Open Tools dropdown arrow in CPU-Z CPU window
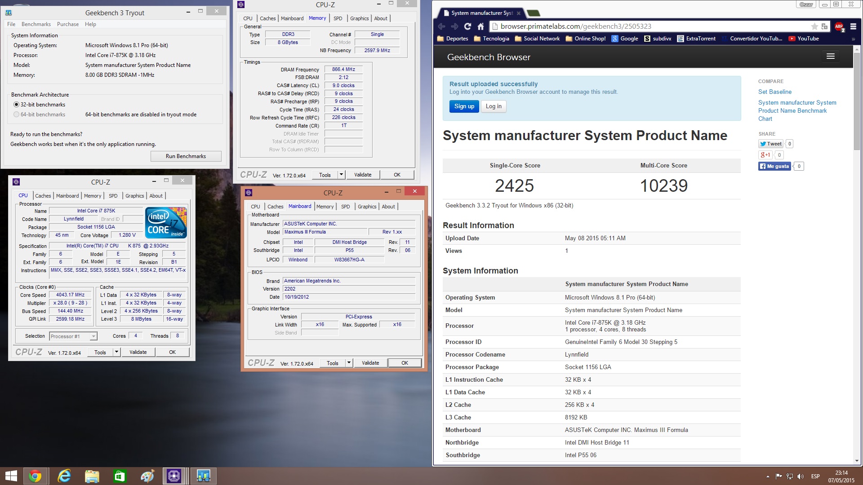Image resolution: width=863 pixels, height=485 pixels. click(x=116, y=352)
